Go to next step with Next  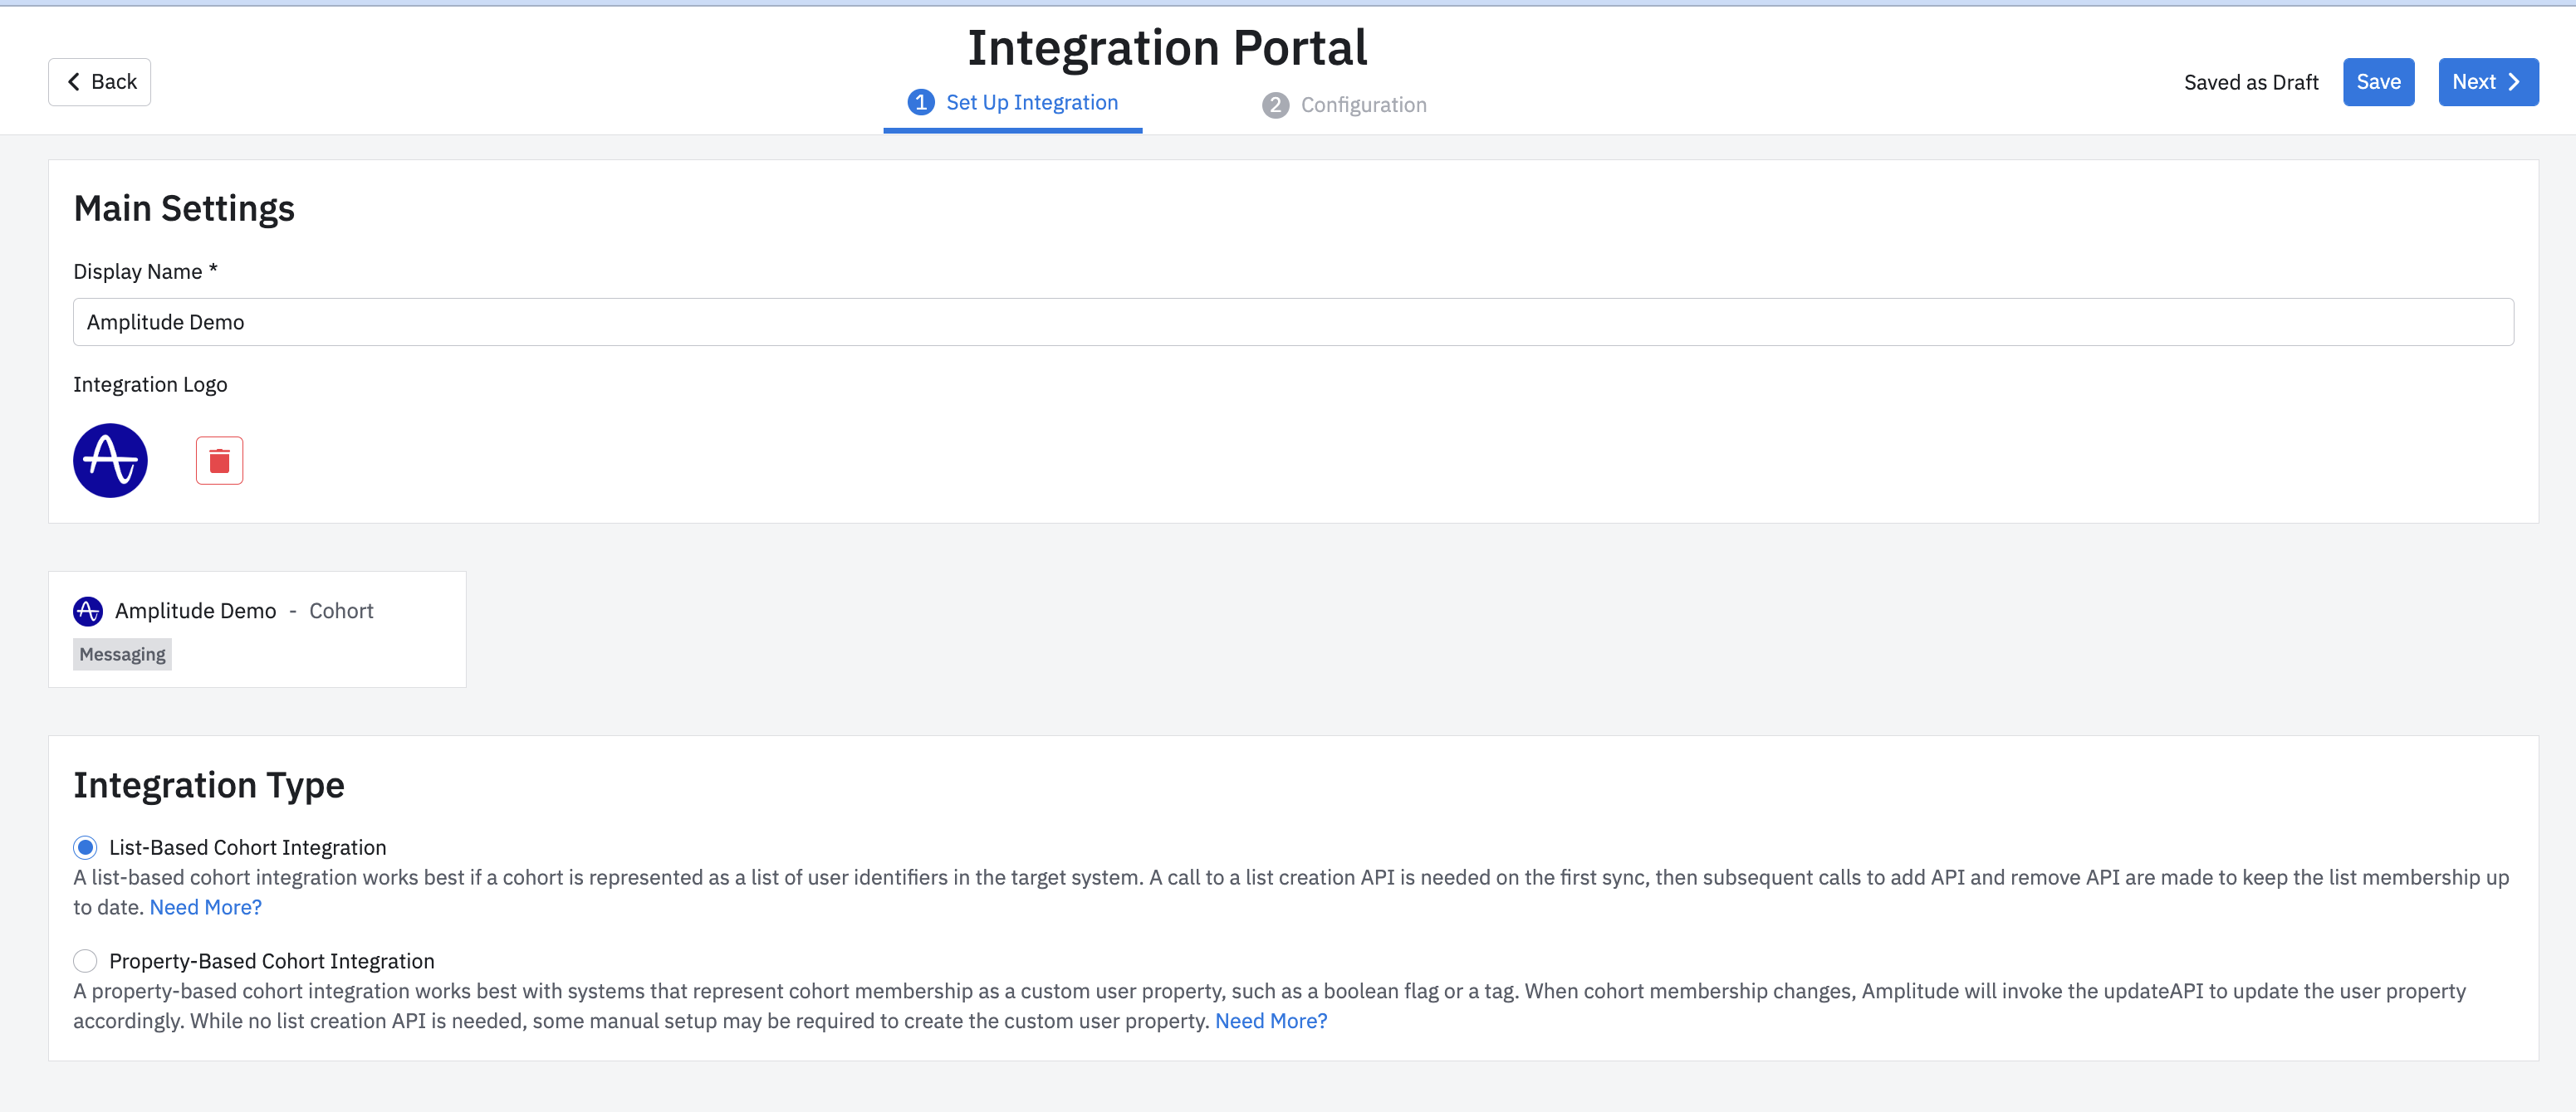[x=2486, y=82]
